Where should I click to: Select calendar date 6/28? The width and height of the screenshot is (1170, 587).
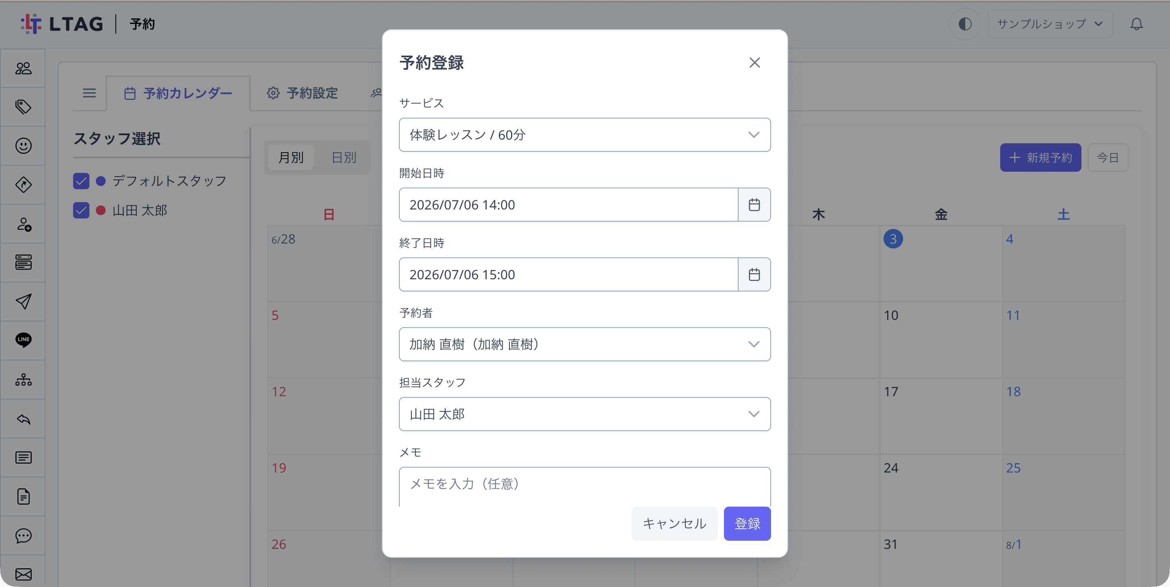click(283, 239)
